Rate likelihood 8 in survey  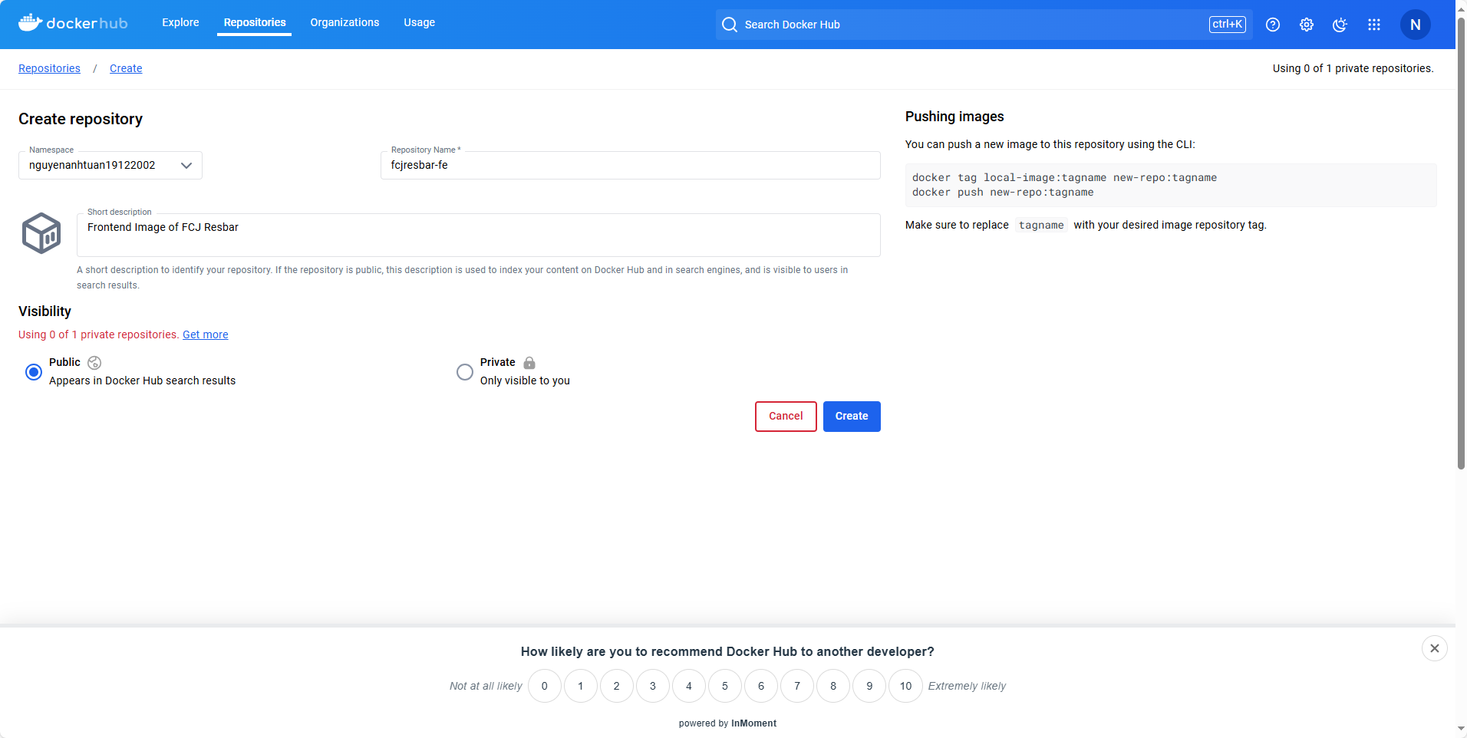pyautogui.click(x=833, y=686)
